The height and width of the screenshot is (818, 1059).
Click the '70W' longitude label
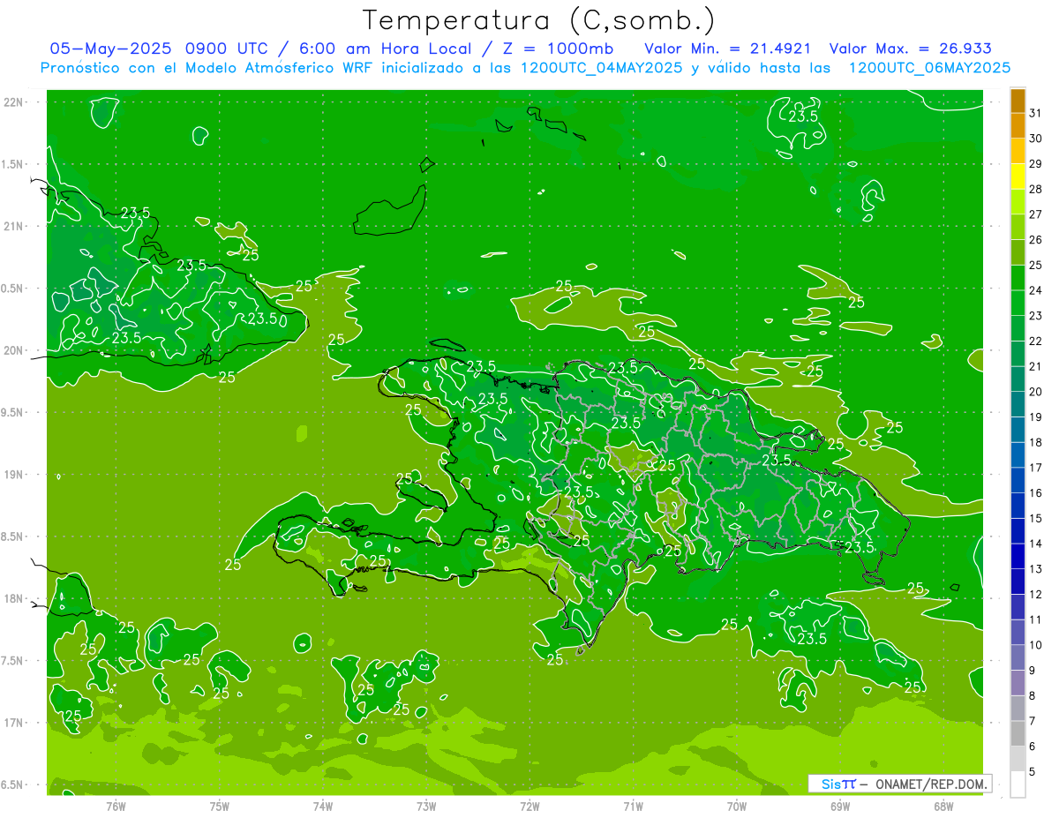pos(737,806)
